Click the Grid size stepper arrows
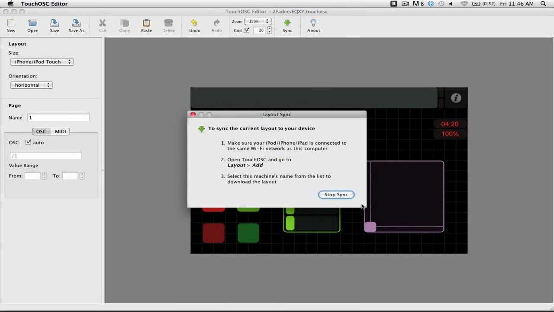Screen dimensions: 554x312 pos(269,30)
